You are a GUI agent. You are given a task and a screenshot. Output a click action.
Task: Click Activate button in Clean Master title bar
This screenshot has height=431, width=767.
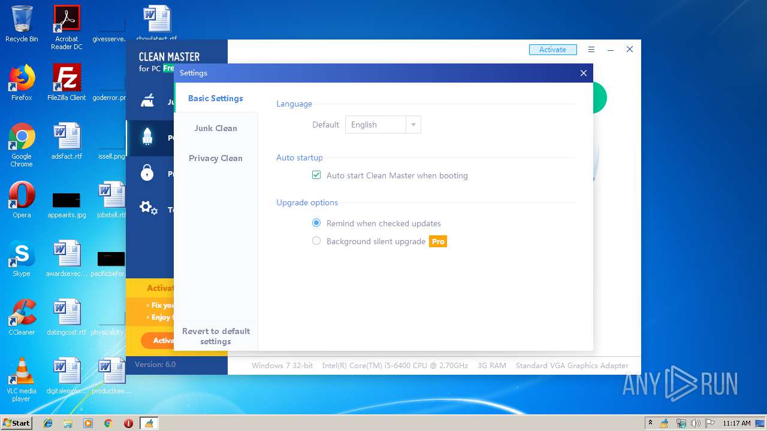pyautogui.click(x=552, y=50)
